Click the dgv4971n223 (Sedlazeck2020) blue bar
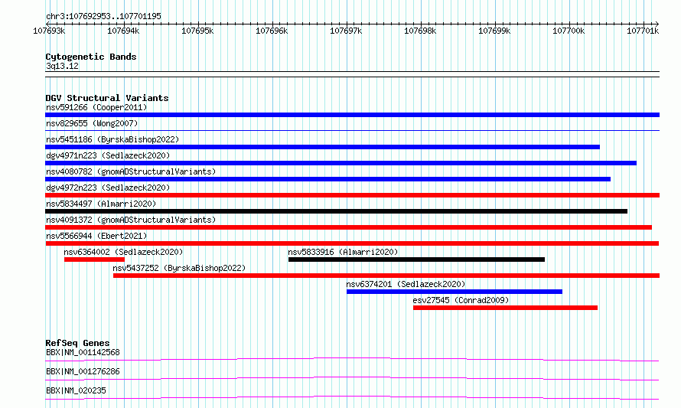Screen dimensions: 681x408 click(x=341, y=163)
